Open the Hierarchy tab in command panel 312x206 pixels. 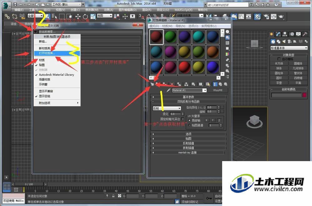tap(285, 34)
